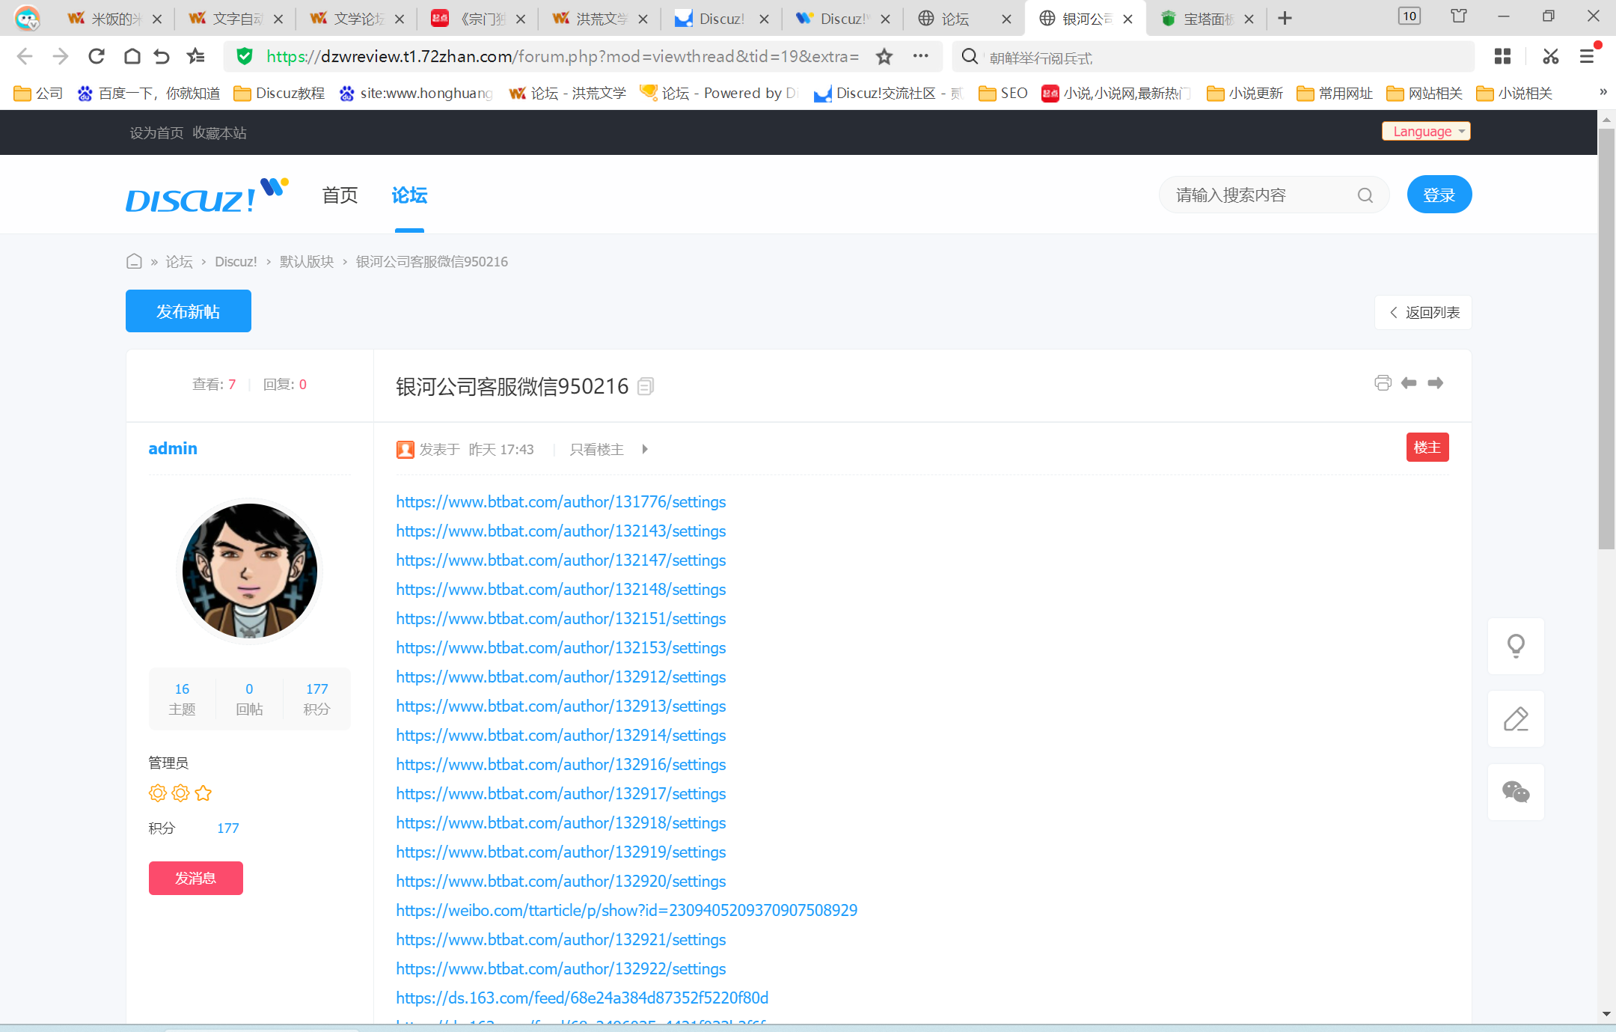This screenshot has height=1032, width=1616.
Task: Reload the page in the browser
Action: pyautogui.click(x=97, y=56)
